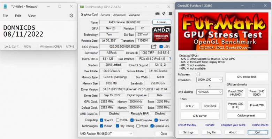Image resolution: width=272 pixels, height=139 pixels.
Task: Start the GPU stress test
Action: (247, 76)
